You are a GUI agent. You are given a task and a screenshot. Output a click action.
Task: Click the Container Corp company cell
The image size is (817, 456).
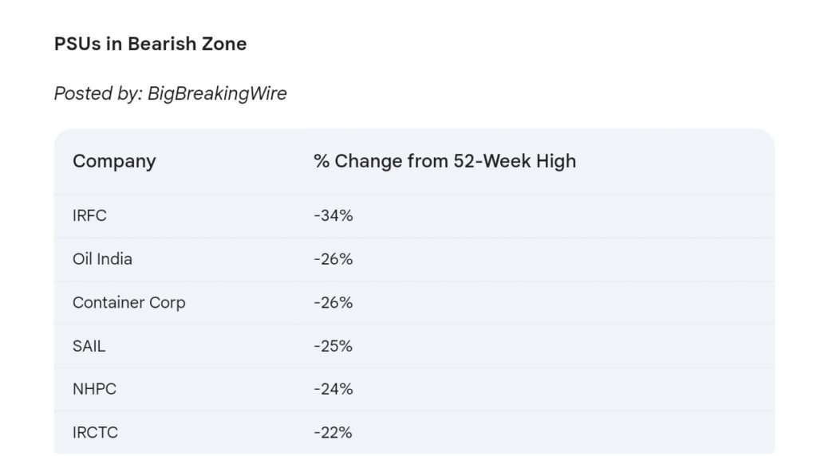pos(128,302)
